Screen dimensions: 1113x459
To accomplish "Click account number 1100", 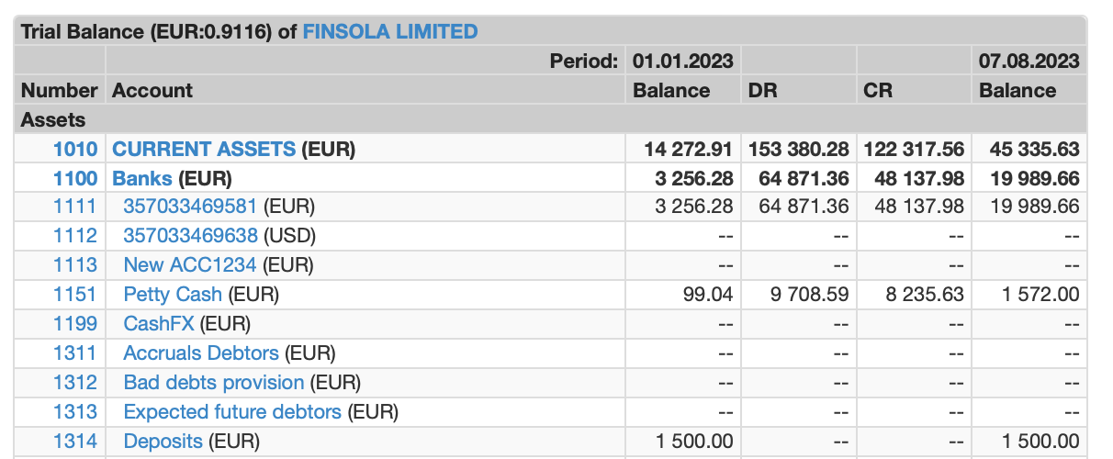I will click(75, 178).
